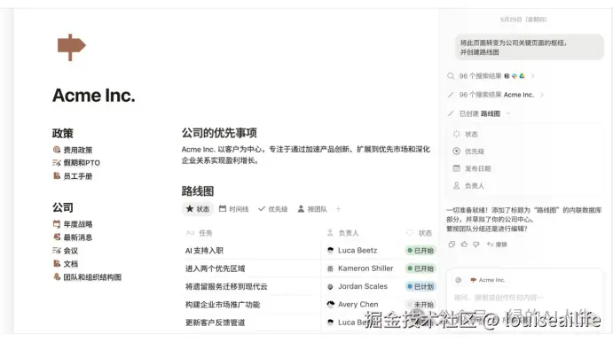613x342 pixels.
Task: Click the 费用政策 page icon
Action: [57, 150]
